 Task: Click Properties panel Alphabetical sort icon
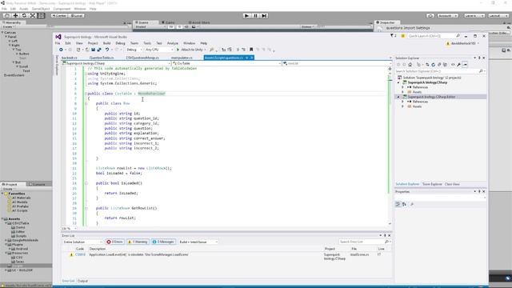point(404,204)
